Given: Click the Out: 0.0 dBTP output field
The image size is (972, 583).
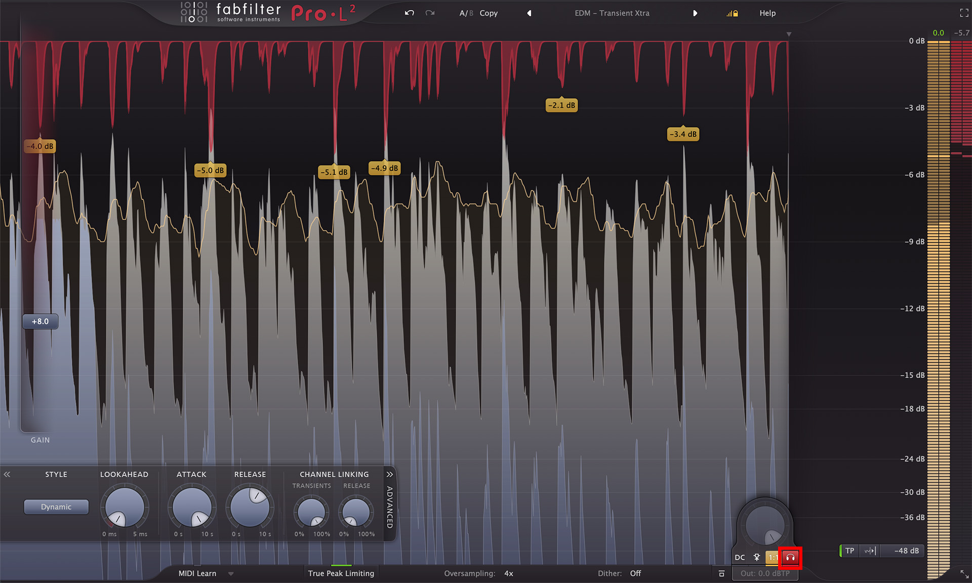Looking at the screenshot, I should coord(765,573).
